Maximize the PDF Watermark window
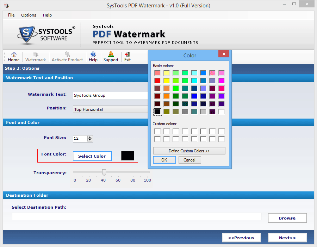Viewport: 317px width, 247px height. pyautogui.click(x=294, y=4)
